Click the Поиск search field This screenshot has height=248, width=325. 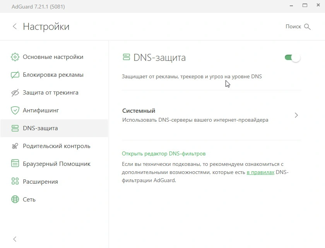tap(298, 27)
